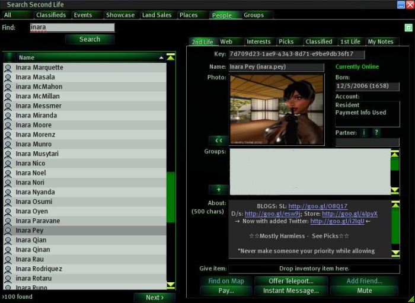This screenshot has height=303, width=415.
Task: Open the Interests profile tab
Action: (x=258, y=42)
